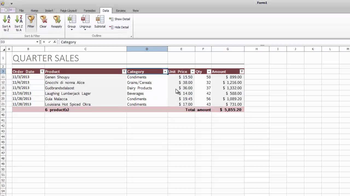This screenshot has height=196, width=350.
Task: Click the Gudbrandsdalsost cell
Action: click(x=86, y=88)
